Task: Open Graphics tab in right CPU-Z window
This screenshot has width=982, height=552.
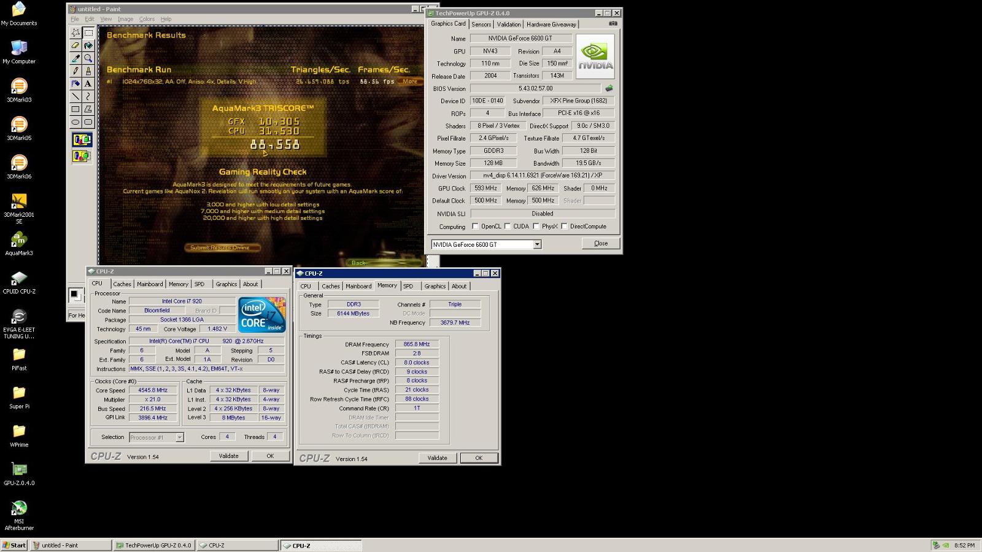Action: click(435, 286)
